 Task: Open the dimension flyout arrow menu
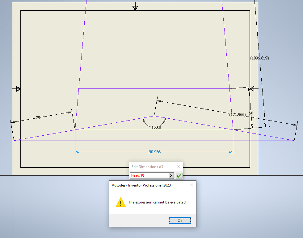pos(171,175)
